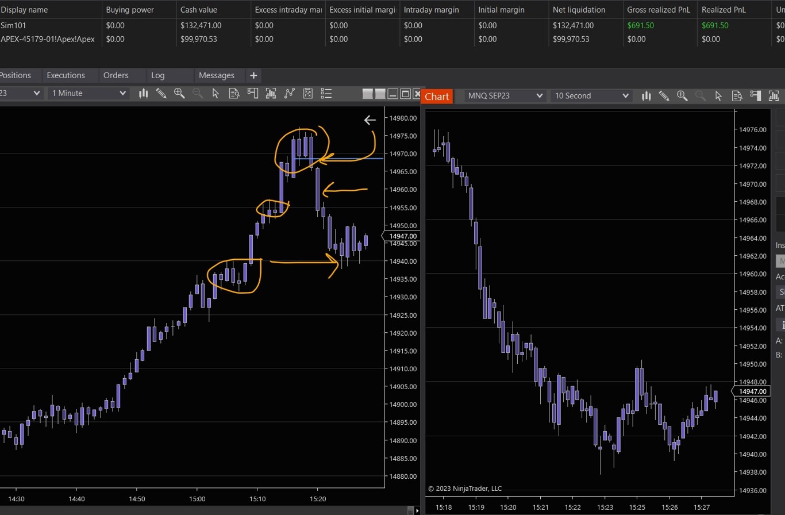
Task: Click zoom in magnifier on 10 Second chart
Action: pos(682,96)
